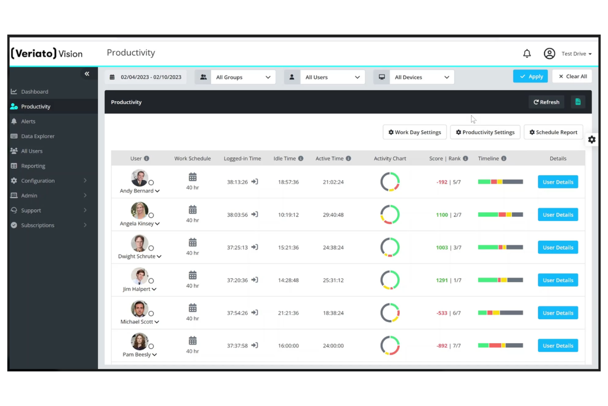Open the Test Drive account menu

(x=576, y=54)
